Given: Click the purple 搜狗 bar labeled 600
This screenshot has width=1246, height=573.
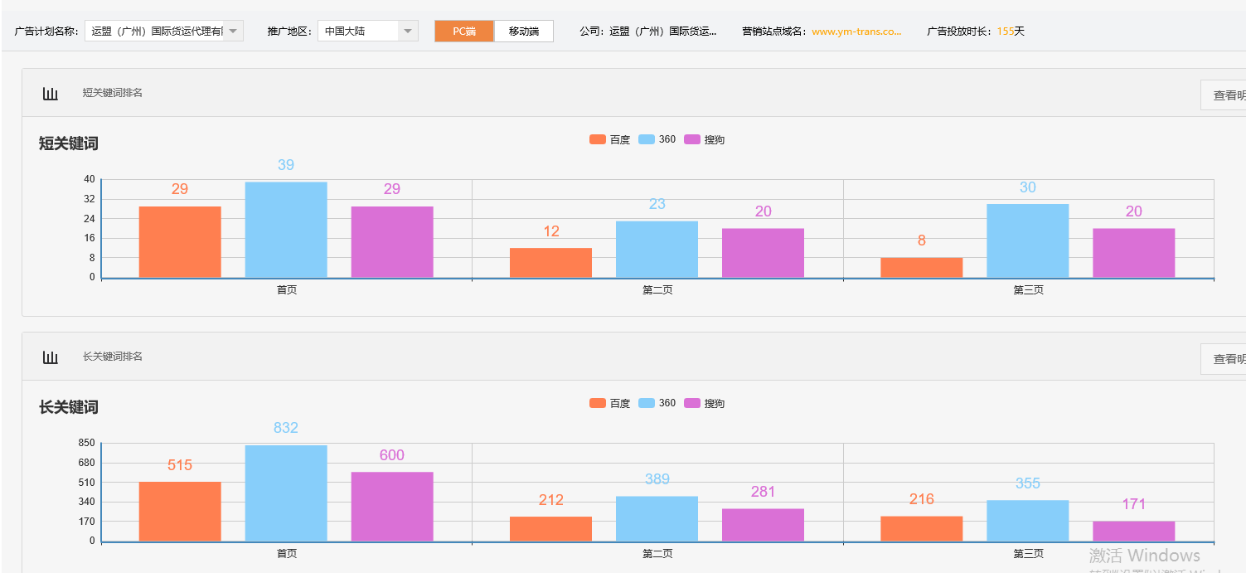Looking at the screenshot, I should 391,506.
